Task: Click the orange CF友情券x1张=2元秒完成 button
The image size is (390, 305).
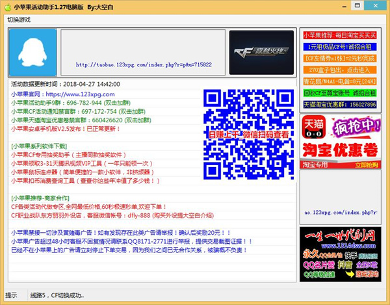Action: 340,59
